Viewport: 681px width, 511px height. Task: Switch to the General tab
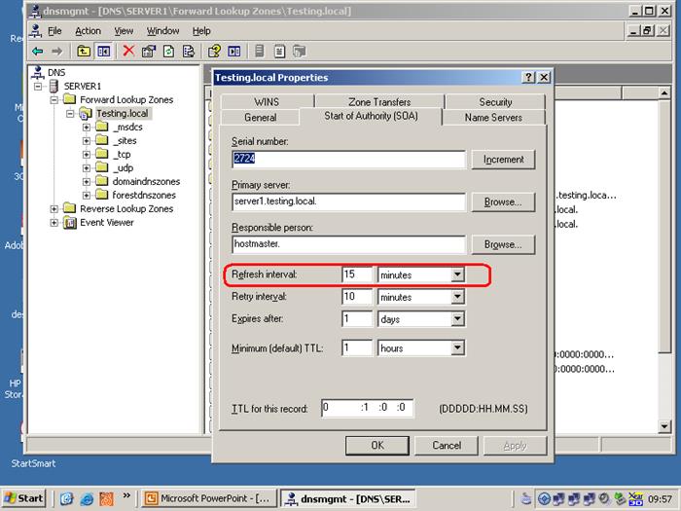pyautogui.click(x=260, y=118)
